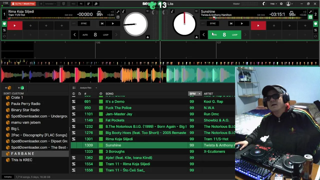Open the sampler panel icon
Image resolution: width=320 pixels, height=180 pixels.
[x=88, y=4]
